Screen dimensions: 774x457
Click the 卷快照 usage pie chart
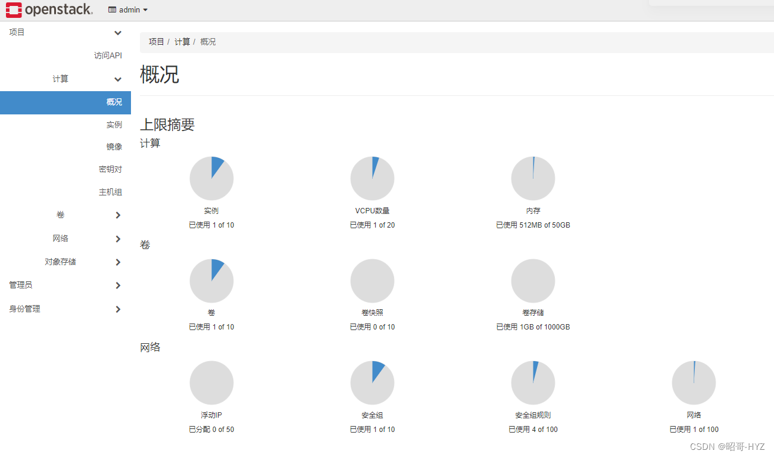[372, 281]
